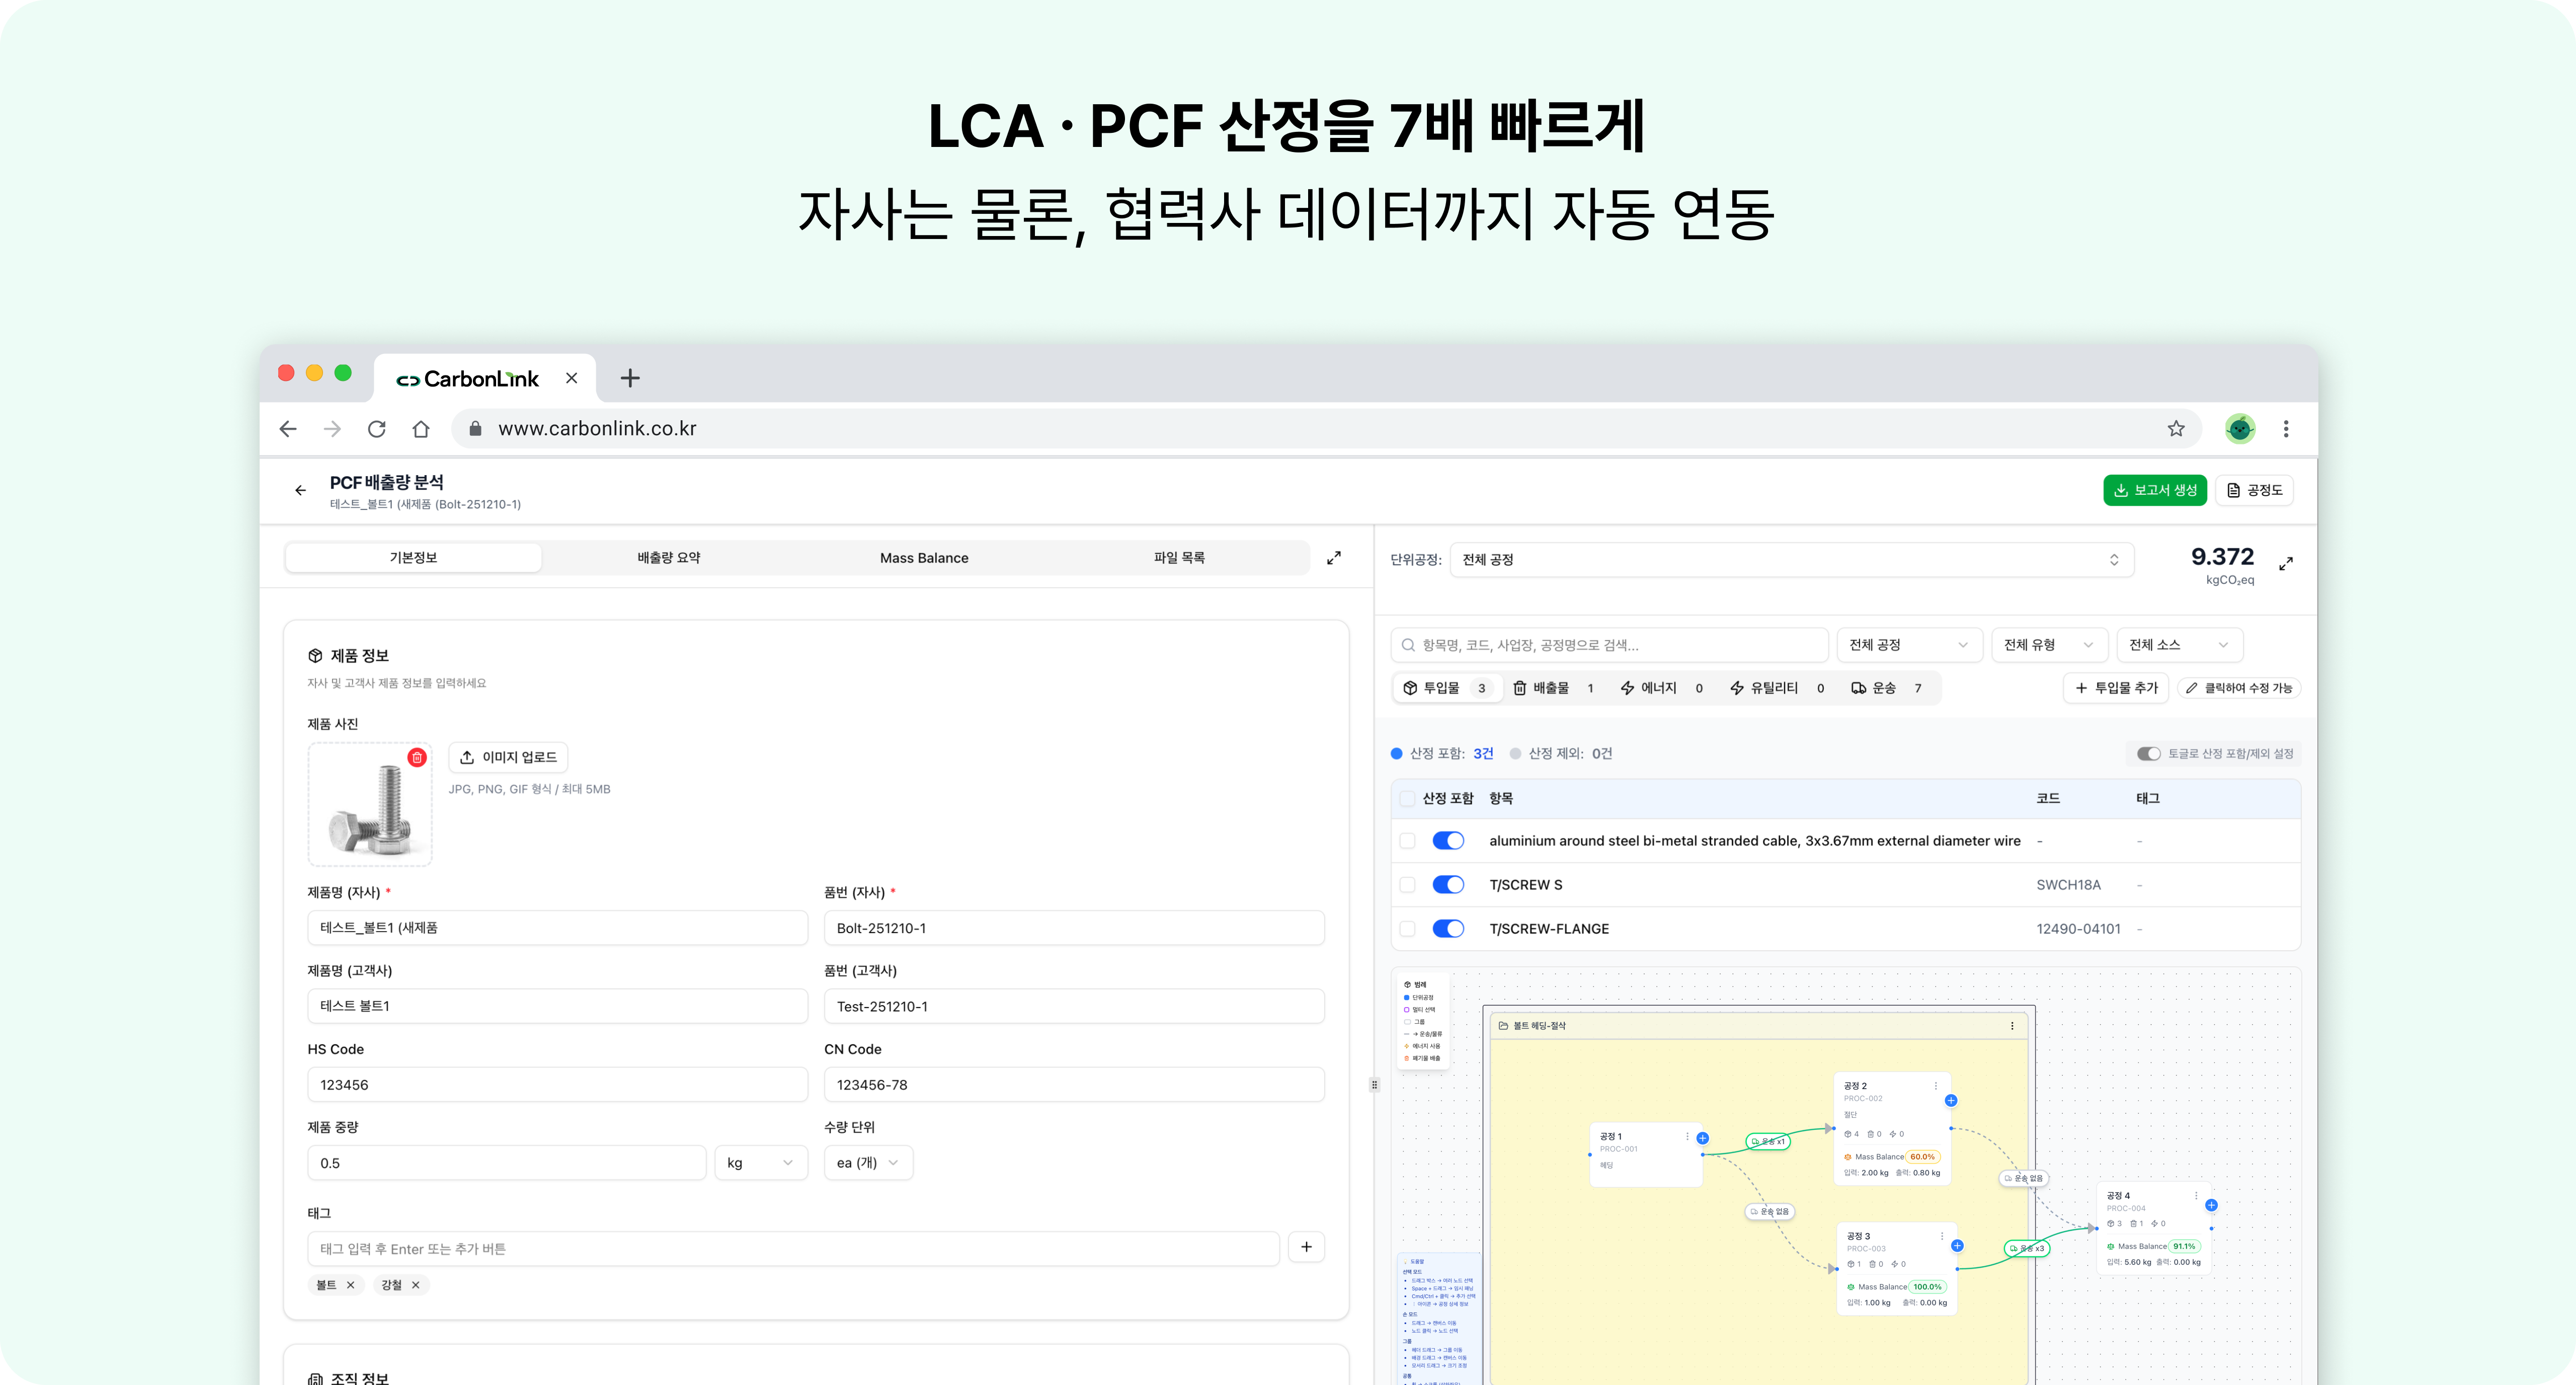Check the T/SCREW-FLANGE row checkbox
Viewport: 2576px width, 1385px height.
[1407, 929]
